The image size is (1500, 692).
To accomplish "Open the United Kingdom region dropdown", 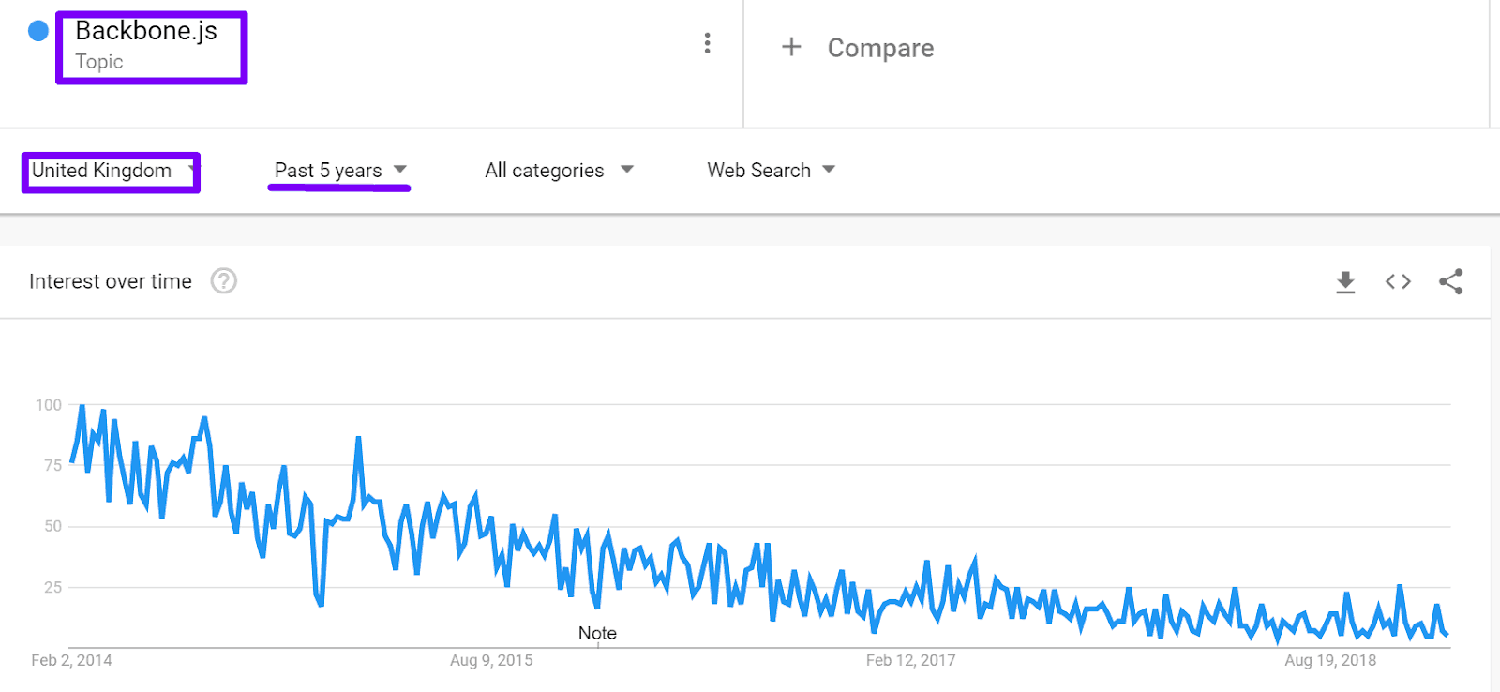I will click(x=112, y=171).
